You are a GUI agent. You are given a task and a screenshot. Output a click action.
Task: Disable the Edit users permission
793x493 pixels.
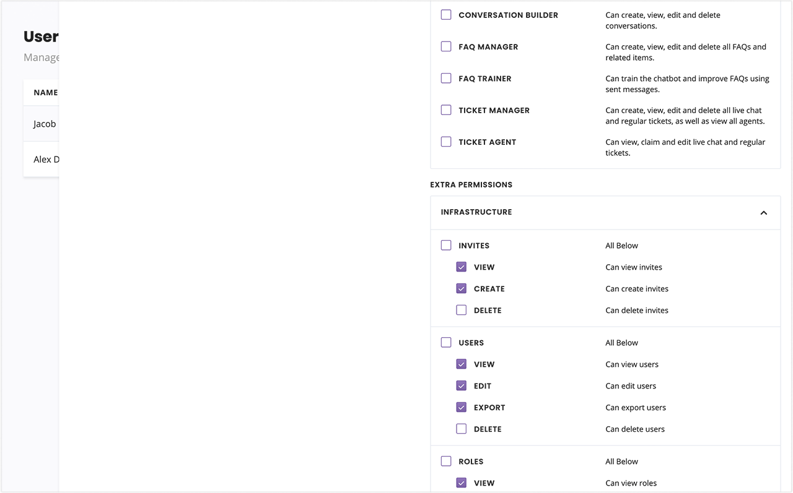[x=461, y=385]
